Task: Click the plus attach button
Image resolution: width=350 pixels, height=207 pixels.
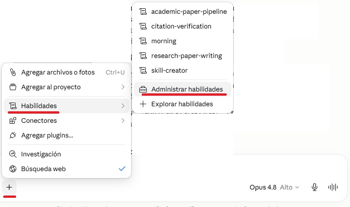Action: click(x=9, y=187)
